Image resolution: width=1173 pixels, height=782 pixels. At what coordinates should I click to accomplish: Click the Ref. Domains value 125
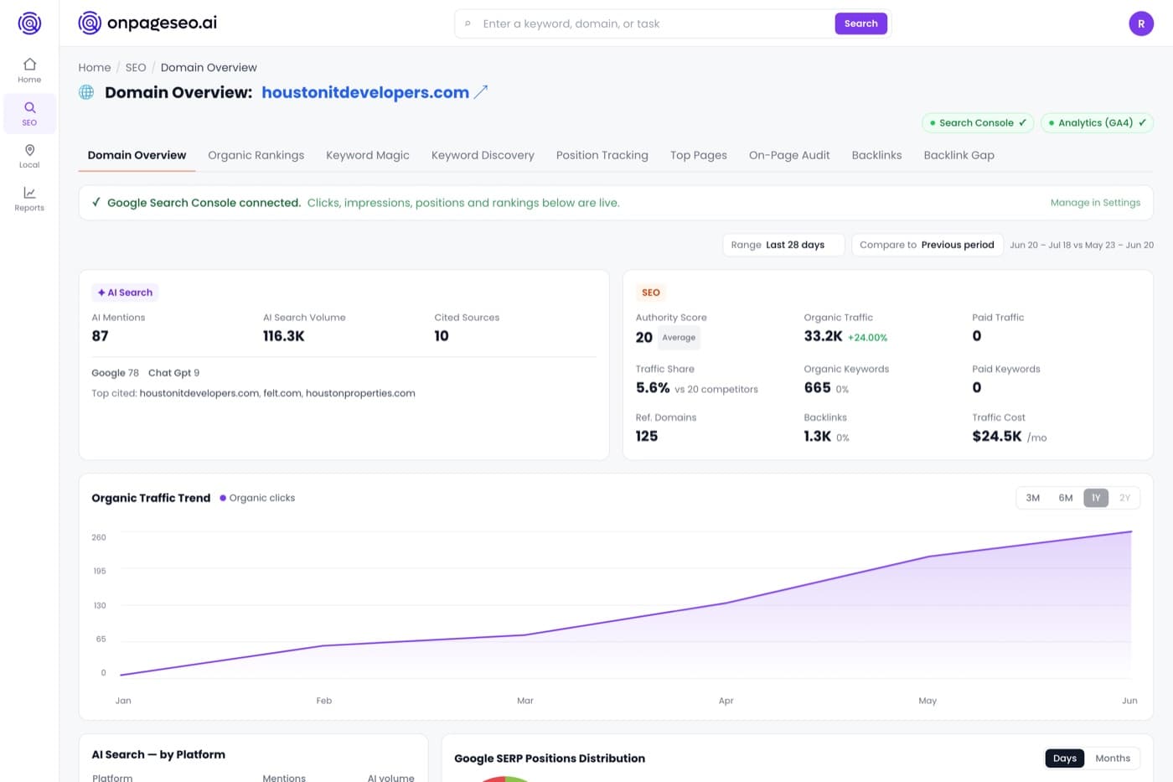point(647,437)
